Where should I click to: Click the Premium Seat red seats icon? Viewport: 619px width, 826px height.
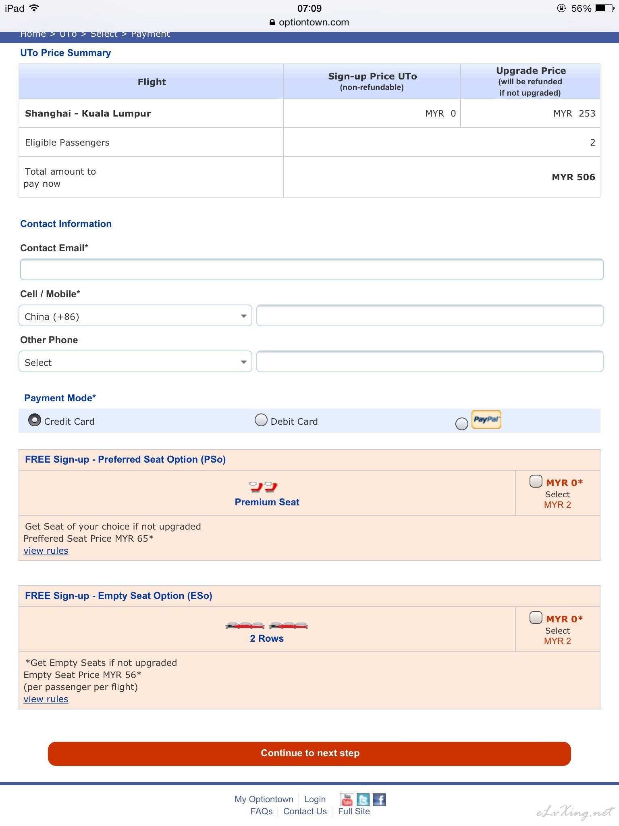pyautogui.click(x=264, y=487)
